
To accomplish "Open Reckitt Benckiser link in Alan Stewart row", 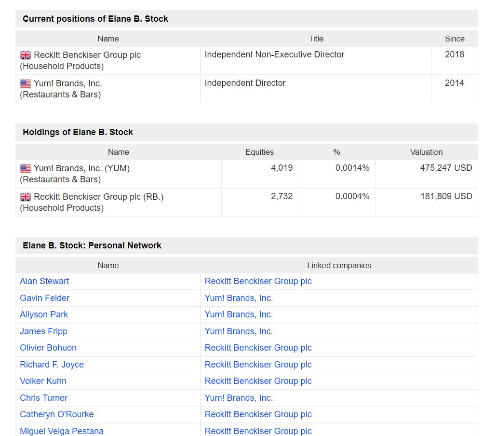I will pyautogui.click(x=258, y=281).
